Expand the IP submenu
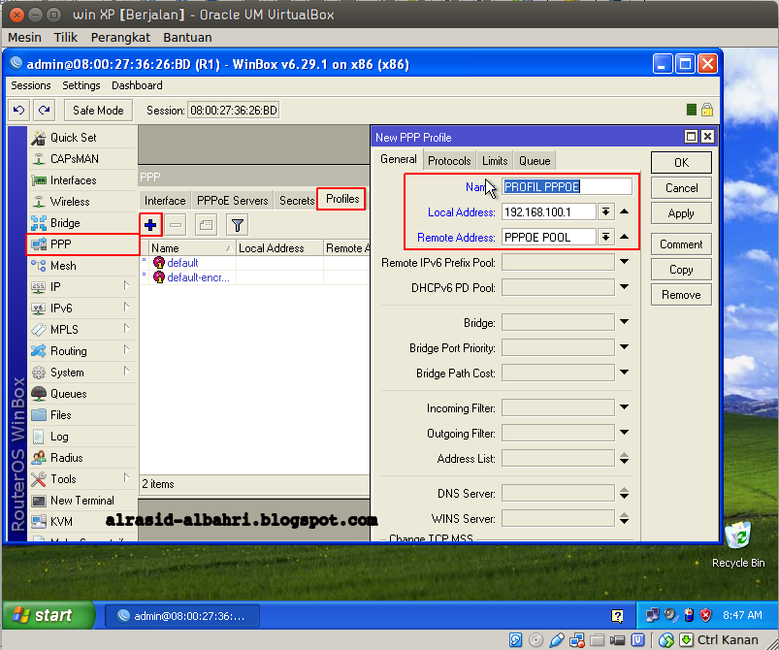Image resolution: width=779 pixels, height=650 pixels. (x=127, y=286)
